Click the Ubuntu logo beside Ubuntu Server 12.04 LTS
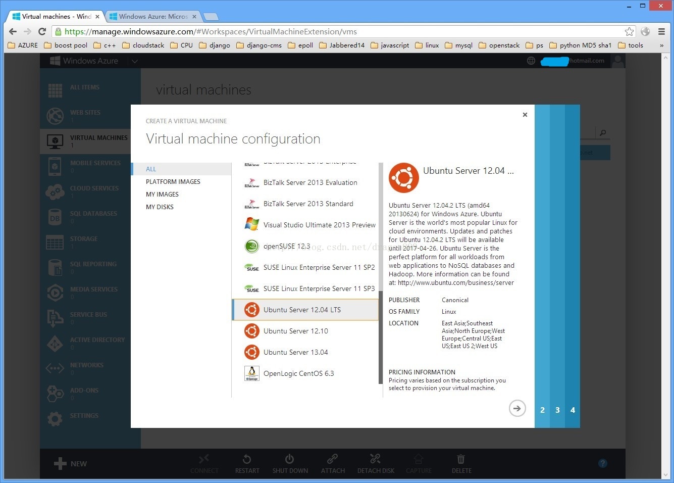This screenshot has height=483, width=674. [x=251, y=310]
